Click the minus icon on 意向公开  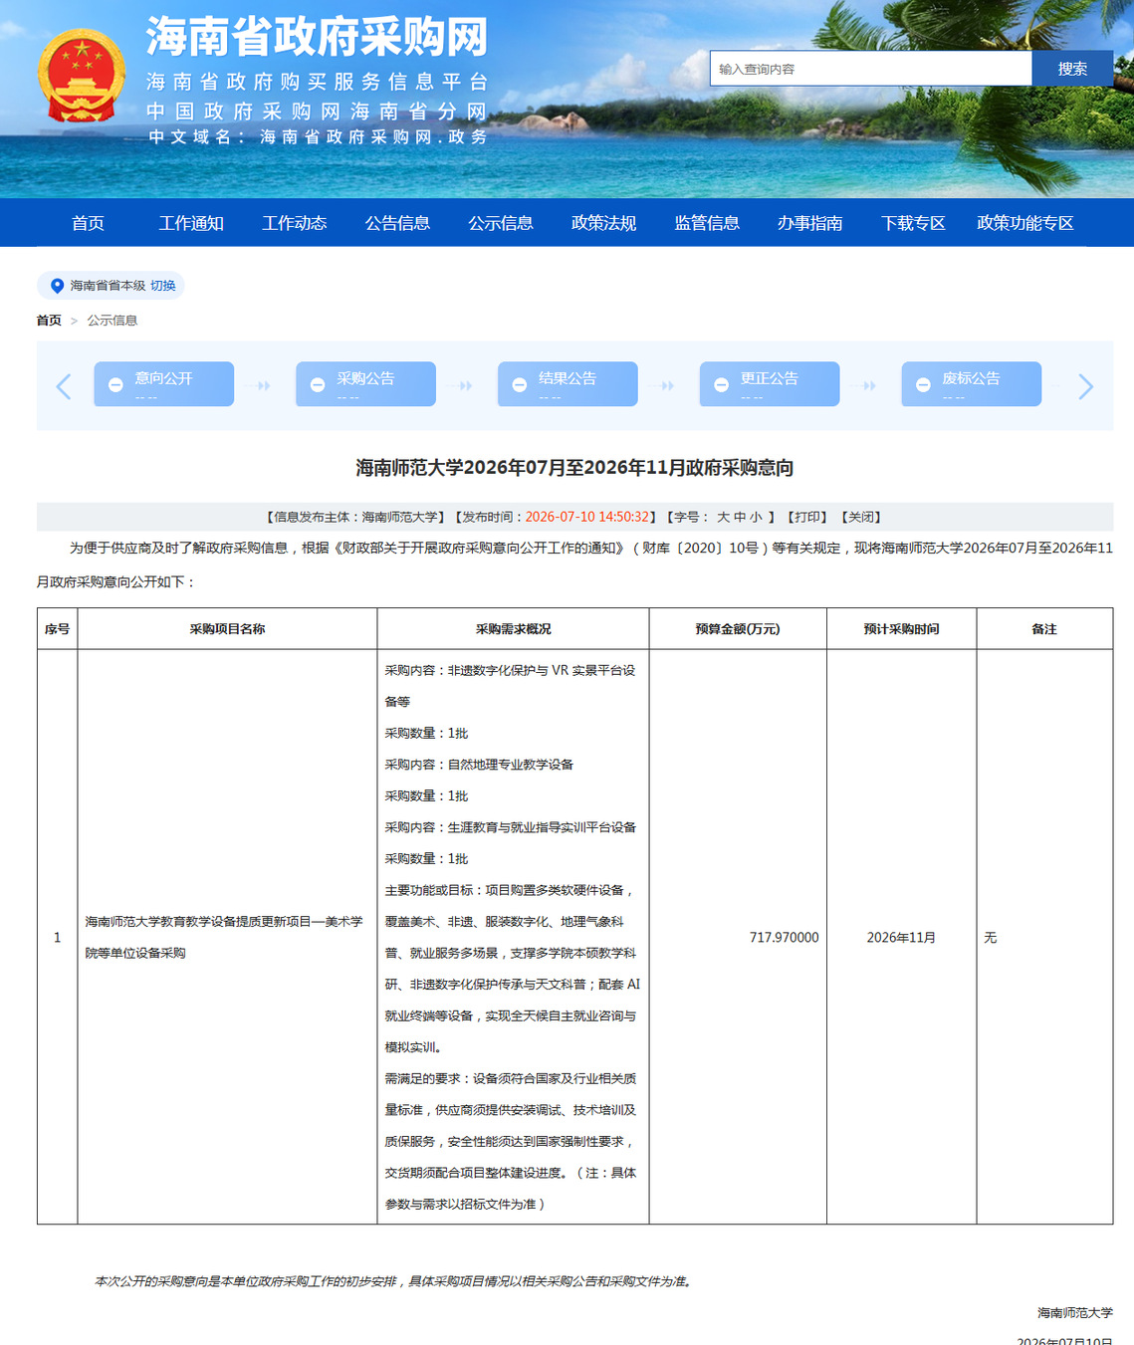[x=115, y=384]
